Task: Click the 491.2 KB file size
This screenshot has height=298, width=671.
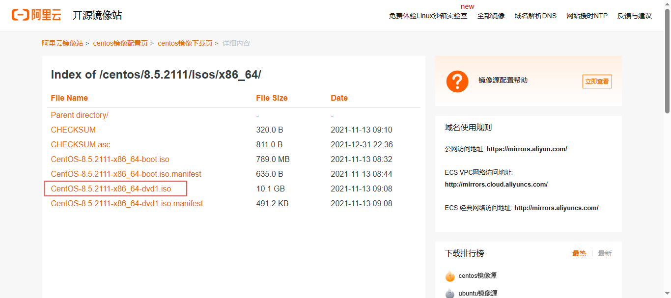Action: tap(272, 203)
